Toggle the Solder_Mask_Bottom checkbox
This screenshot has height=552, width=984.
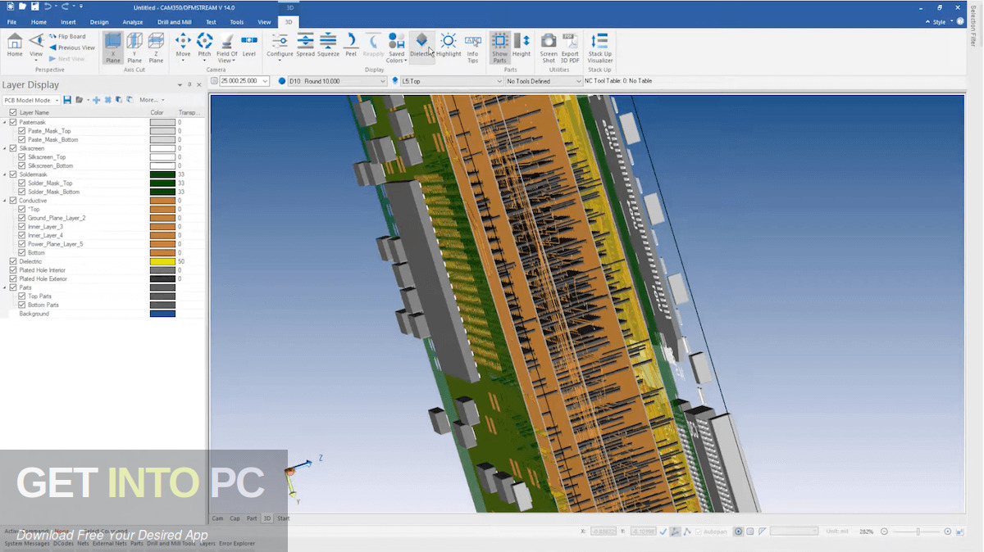pos(22,192)
